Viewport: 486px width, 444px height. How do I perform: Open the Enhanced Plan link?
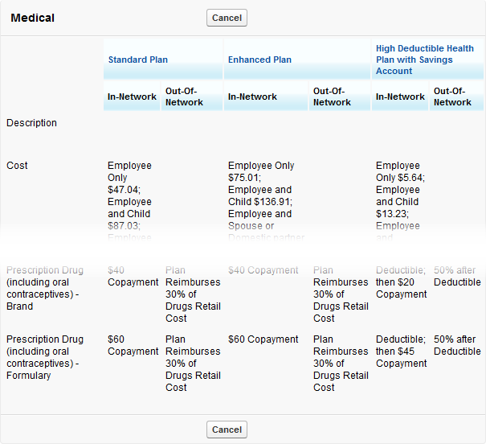[259, 60]
